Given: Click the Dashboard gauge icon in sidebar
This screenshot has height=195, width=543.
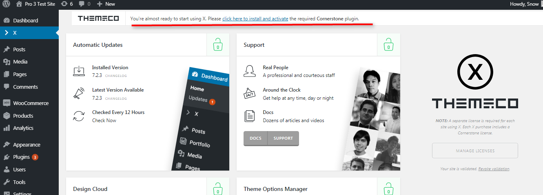Looking at the screenshot, I should [x=7, y=20].
